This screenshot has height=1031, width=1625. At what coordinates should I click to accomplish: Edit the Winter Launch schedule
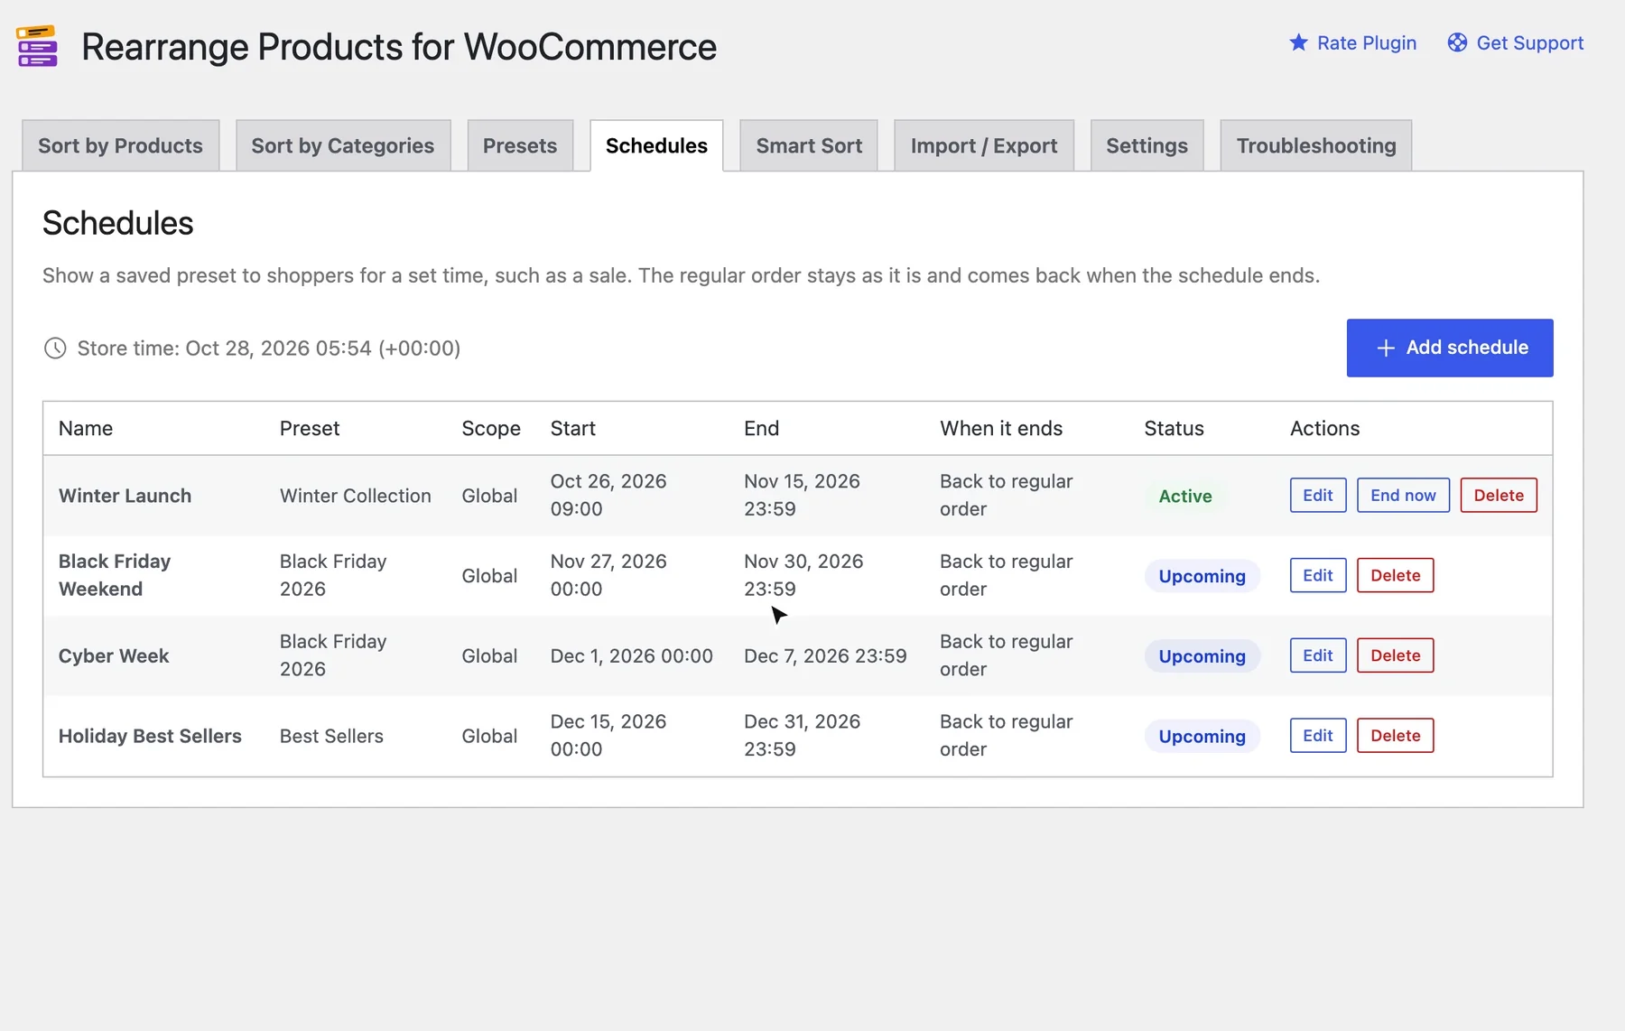click(1318, 495)
